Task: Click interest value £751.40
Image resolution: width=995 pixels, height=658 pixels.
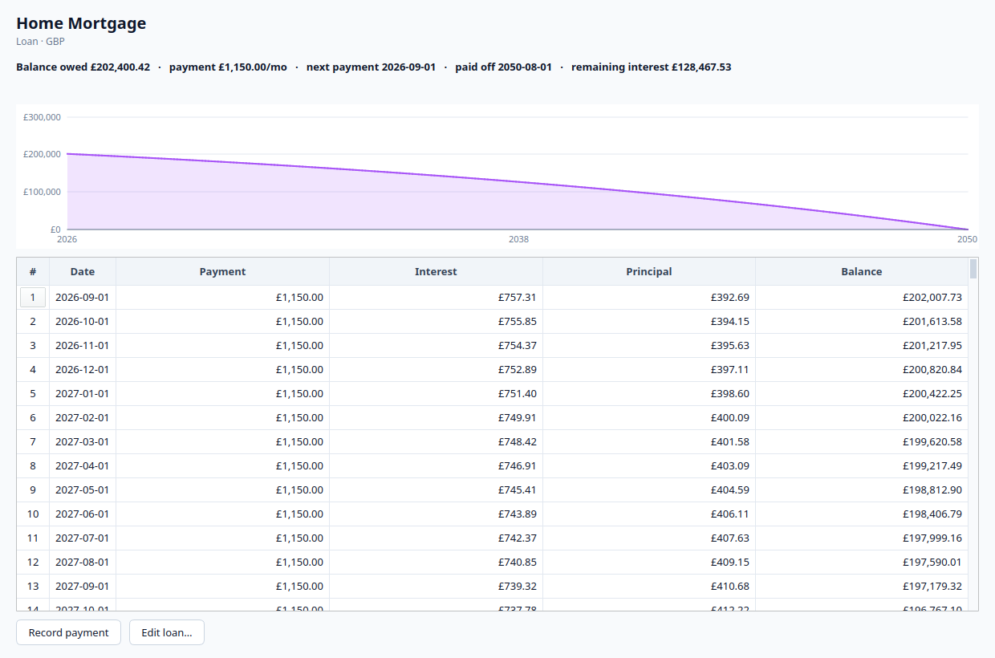Action: point(518,394)
